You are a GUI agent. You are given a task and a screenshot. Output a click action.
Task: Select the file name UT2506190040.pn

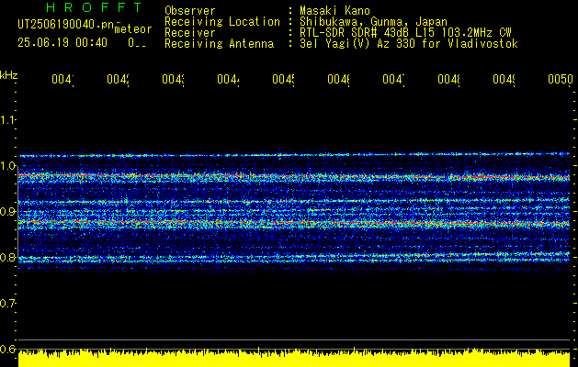click(x=66, y=25)
